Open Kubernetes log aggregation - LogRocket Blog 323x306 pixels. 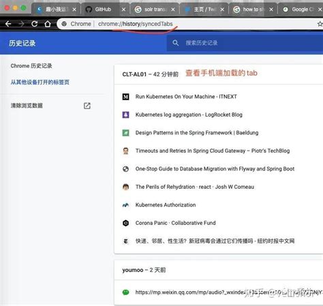(189, 114)
